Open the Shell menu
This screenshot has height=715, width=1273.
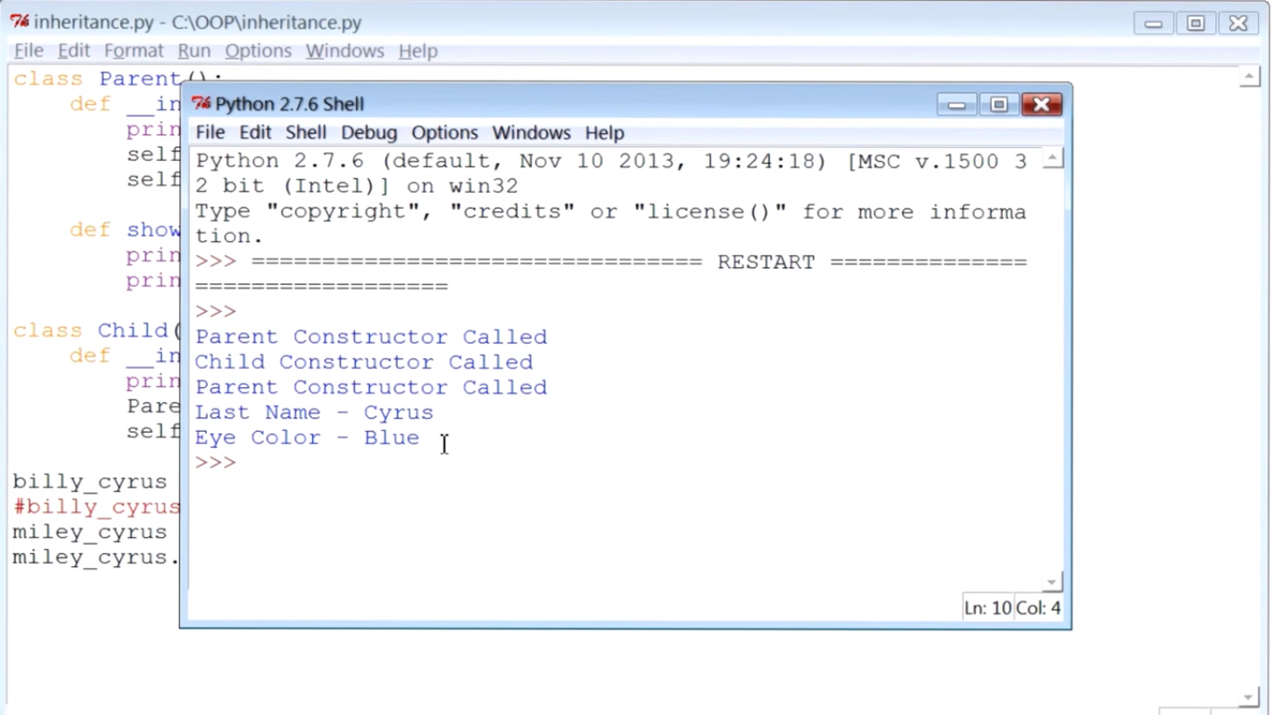point(306,133)
